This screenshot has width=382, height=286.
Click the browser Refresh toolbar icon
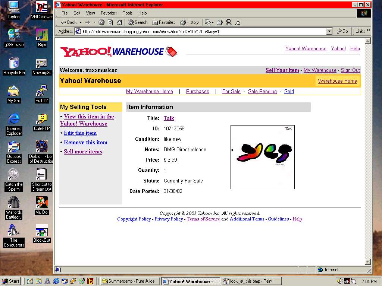pos(110,22)
